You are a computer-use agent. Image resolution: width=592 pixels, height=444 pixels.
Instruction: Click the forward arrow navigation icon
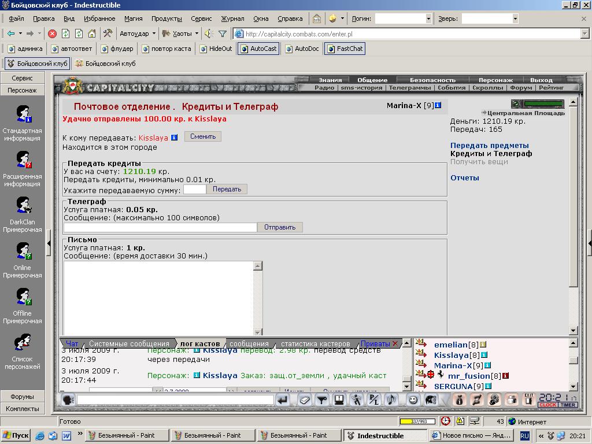tap(30, 34)
